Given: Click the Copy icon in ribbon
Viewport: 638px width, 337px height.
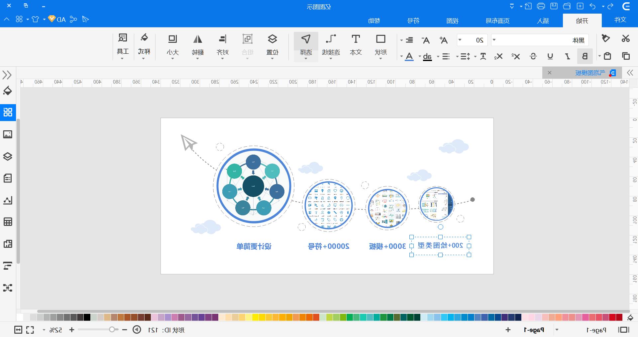Looking at the screenshot, I should click(x=626, y=56).
